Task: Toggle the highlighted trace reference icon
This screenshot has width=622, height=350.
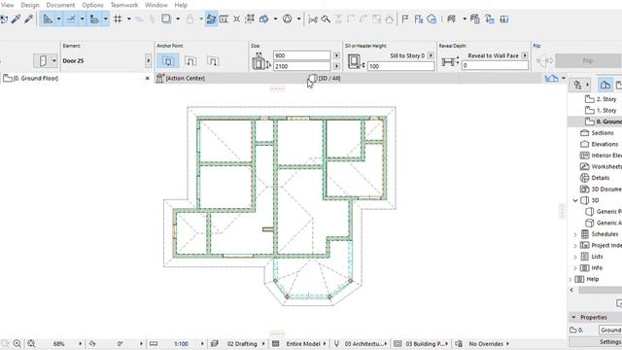Action: [211, 19]
